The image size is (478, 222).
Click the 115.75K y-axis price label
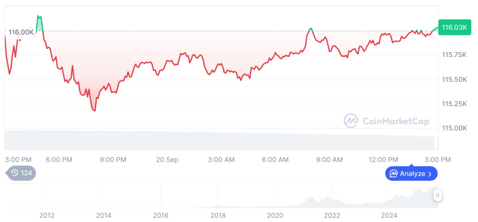(x=453, y=55)
